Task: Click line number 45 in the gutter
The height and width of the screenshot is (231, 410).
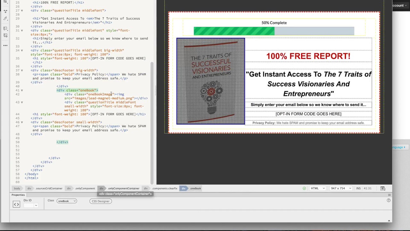Action: coord(17,118)
